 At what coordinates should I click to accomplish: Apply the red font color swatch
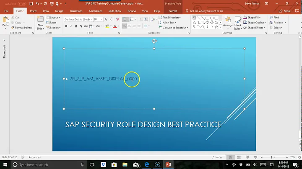115,26
